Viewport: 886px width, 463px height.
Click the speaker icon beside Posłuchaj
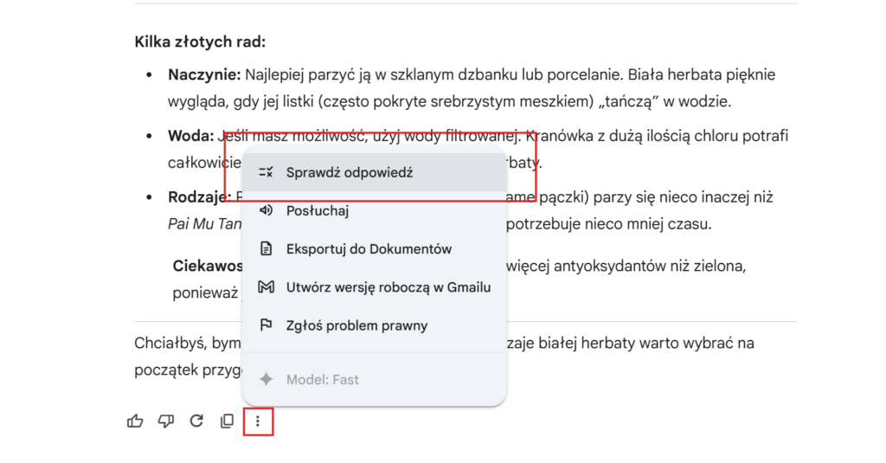tap(266, 210)
